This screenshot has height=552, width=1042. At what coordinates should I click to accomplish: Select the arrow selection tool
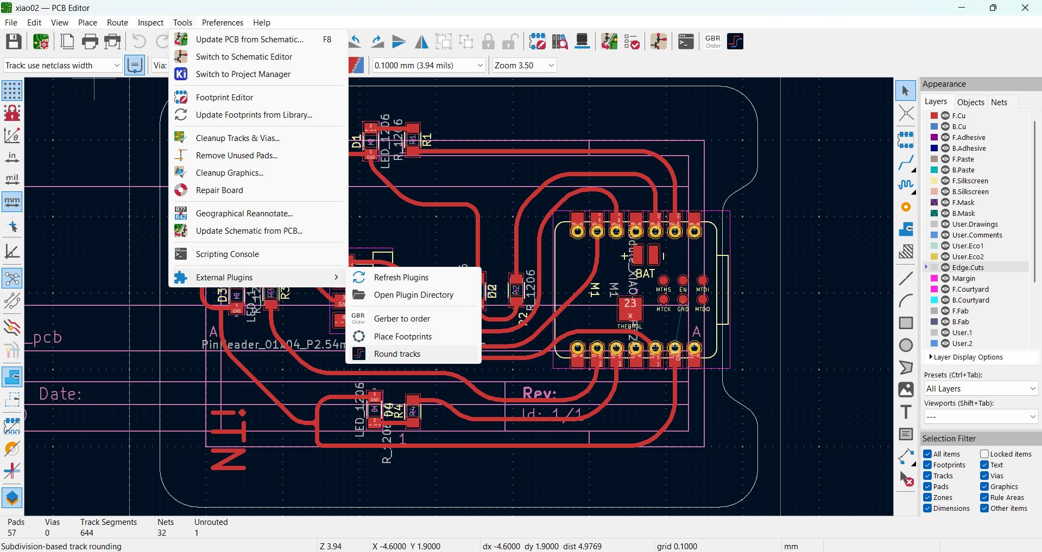[x=905, y=91]
